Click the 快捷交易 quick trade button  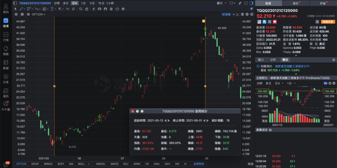(x=328, y=22)
